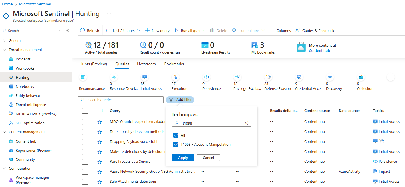Filter by Discovery tactic icon

(330, 77)
